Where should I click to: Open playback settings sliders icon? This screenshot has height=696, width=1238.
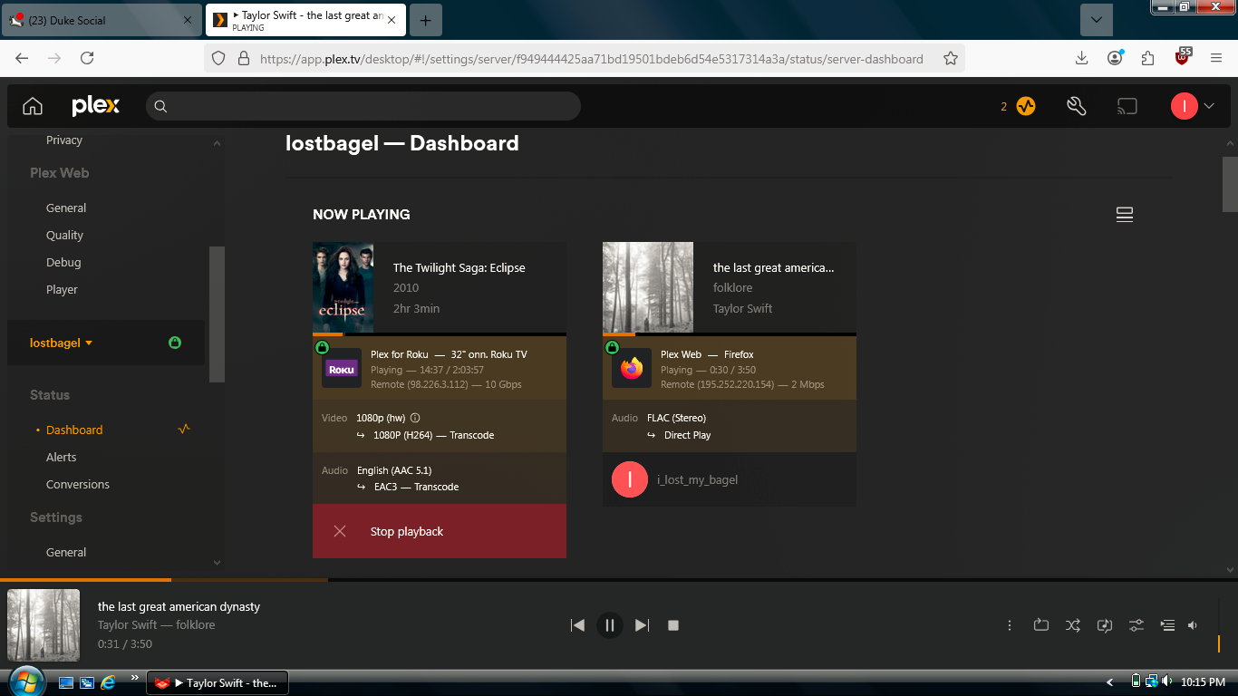tap(1136, 625)
